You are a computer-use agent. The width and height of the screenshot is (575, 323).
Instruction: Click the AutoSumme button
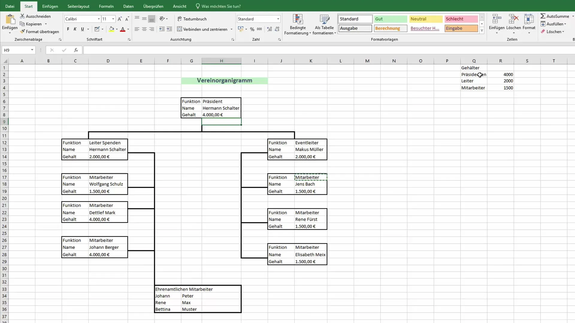tap(555, 16)
